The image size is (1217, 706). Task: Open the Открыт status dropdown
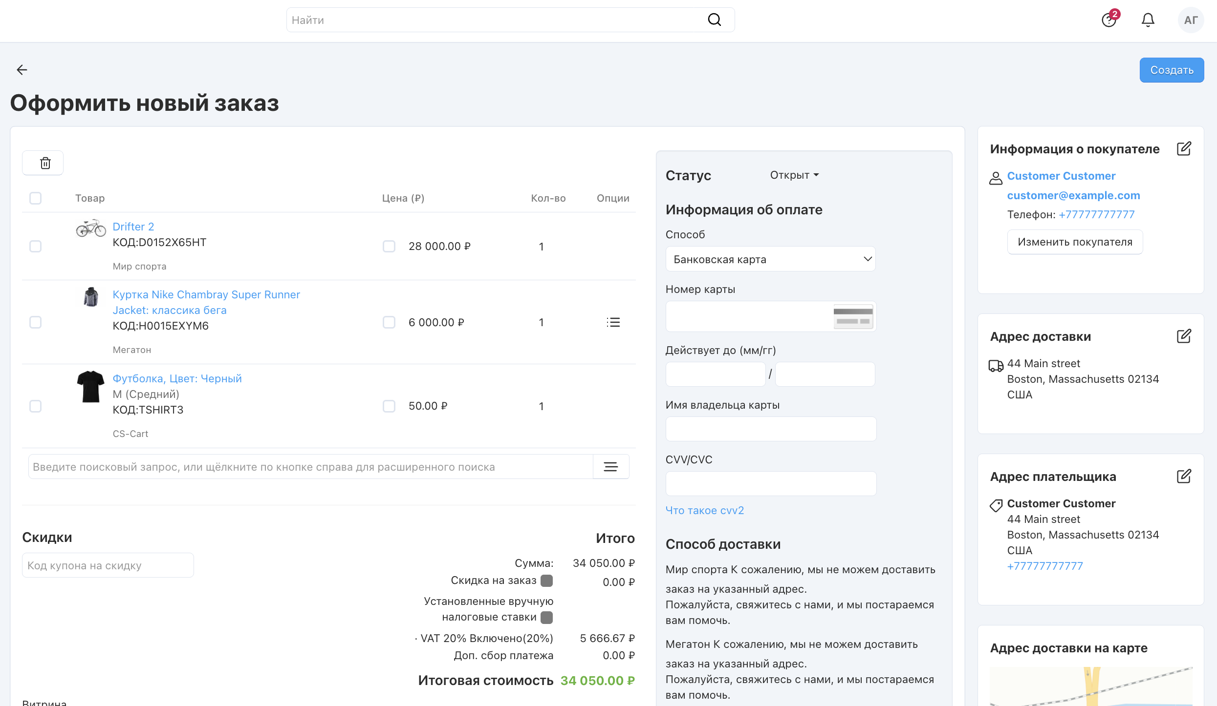click(794, 175)
